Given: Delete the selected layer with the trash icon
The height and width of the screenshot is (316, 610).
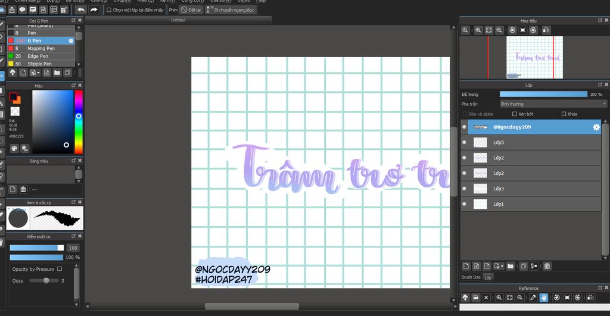Looking at the screenshot, I should 547,266.
